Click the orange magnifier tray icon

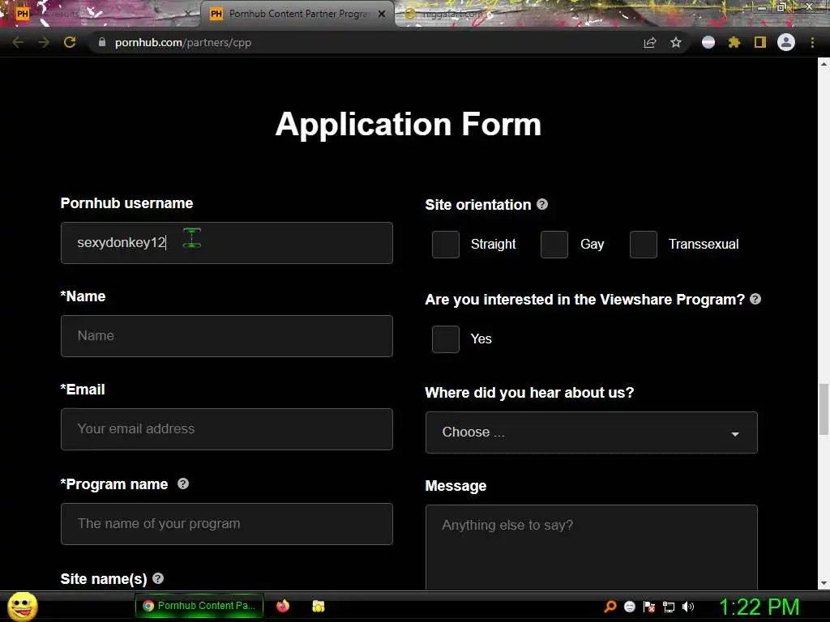[x=610, y=606]
